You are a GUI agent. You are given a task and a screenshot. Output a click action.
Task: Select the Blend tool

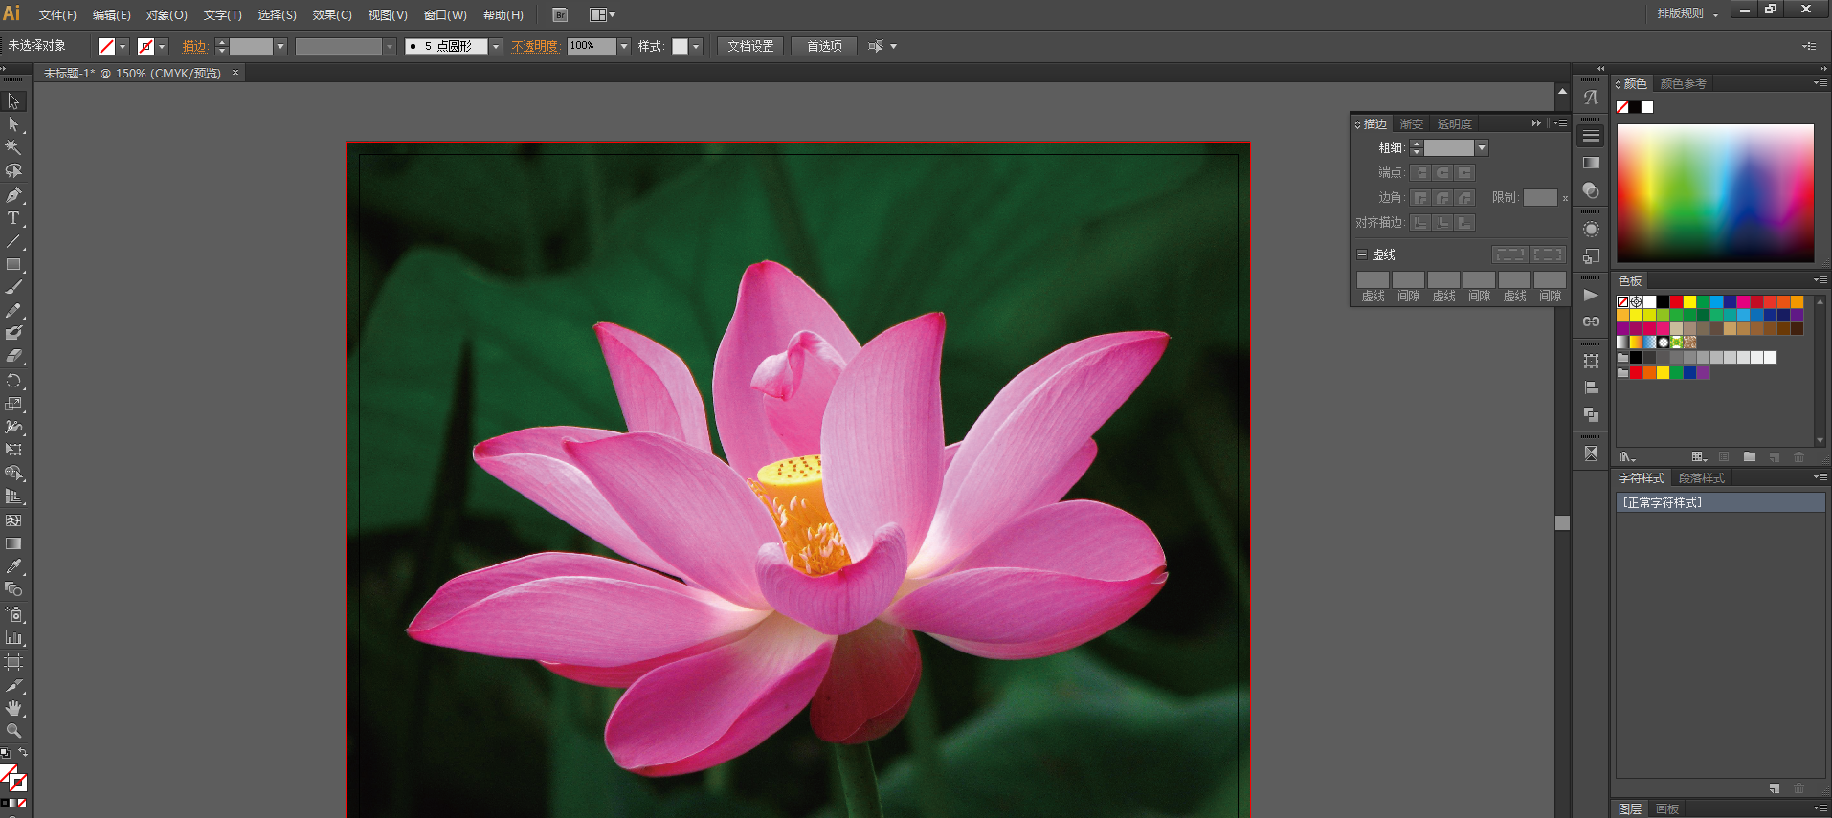point(13,589)
